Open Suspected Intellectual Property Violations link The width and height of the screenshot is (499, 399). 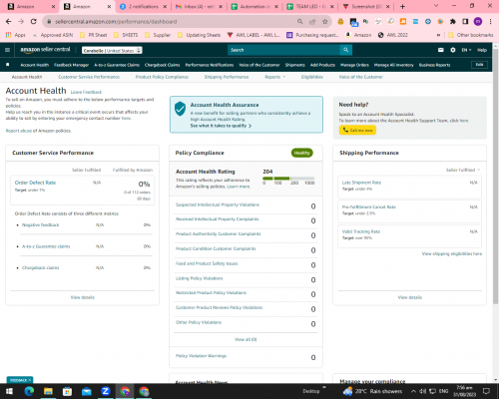coord(218,204)
